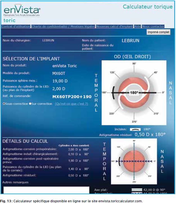Click the product name enVista Toric

click(x=65, y=66)
